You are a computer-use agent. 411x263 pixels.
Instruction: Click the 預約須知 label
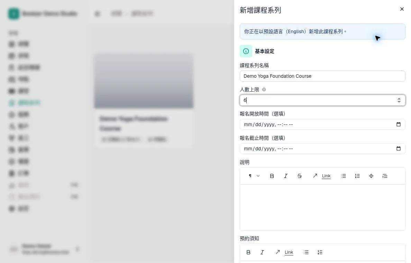(249, 238)
